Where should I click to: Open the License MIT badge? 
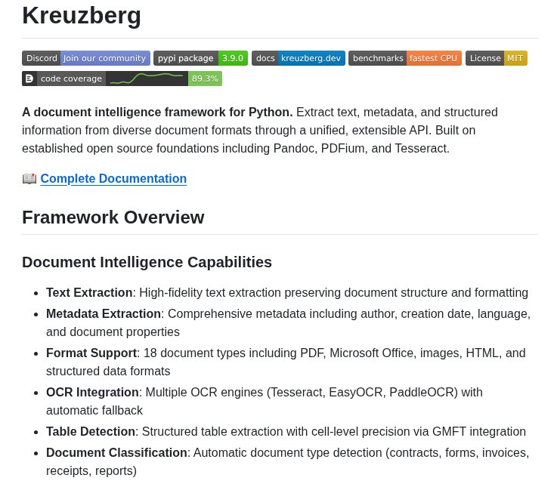(497, 58)
